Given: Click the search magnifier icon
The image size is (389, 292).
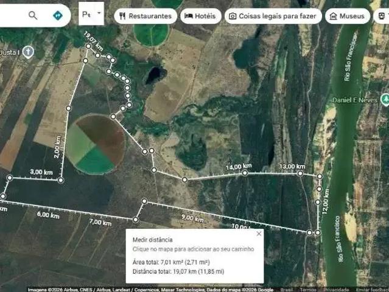Looking at the screenshot, I should [33, 15].
